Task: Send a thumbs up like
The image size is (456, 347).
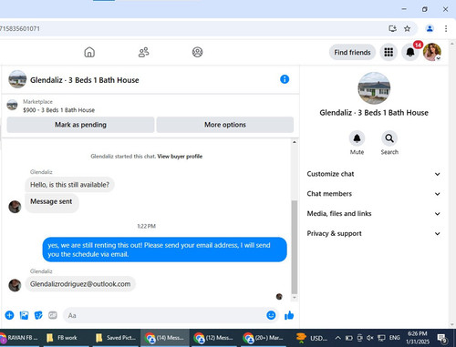Action: (289, 315)
